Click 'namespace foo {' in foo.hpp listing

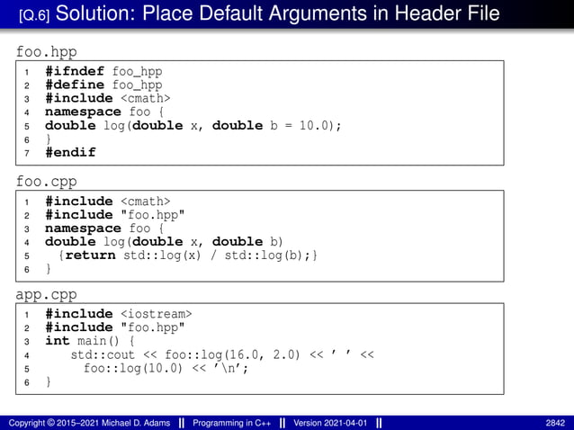[x=104, y=112]
